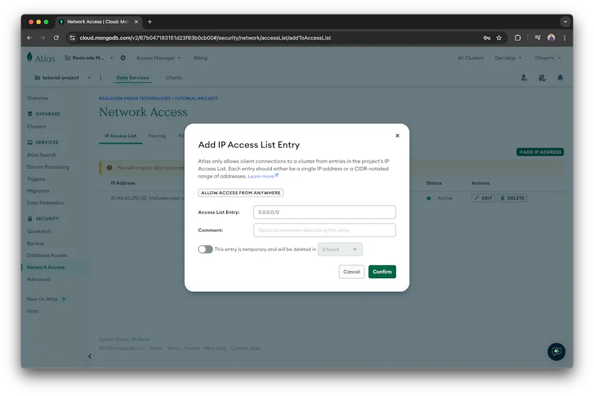594x396 pixels.
Task: Click the MongoDB Atlas leaf logo
Action: [31, 57]
